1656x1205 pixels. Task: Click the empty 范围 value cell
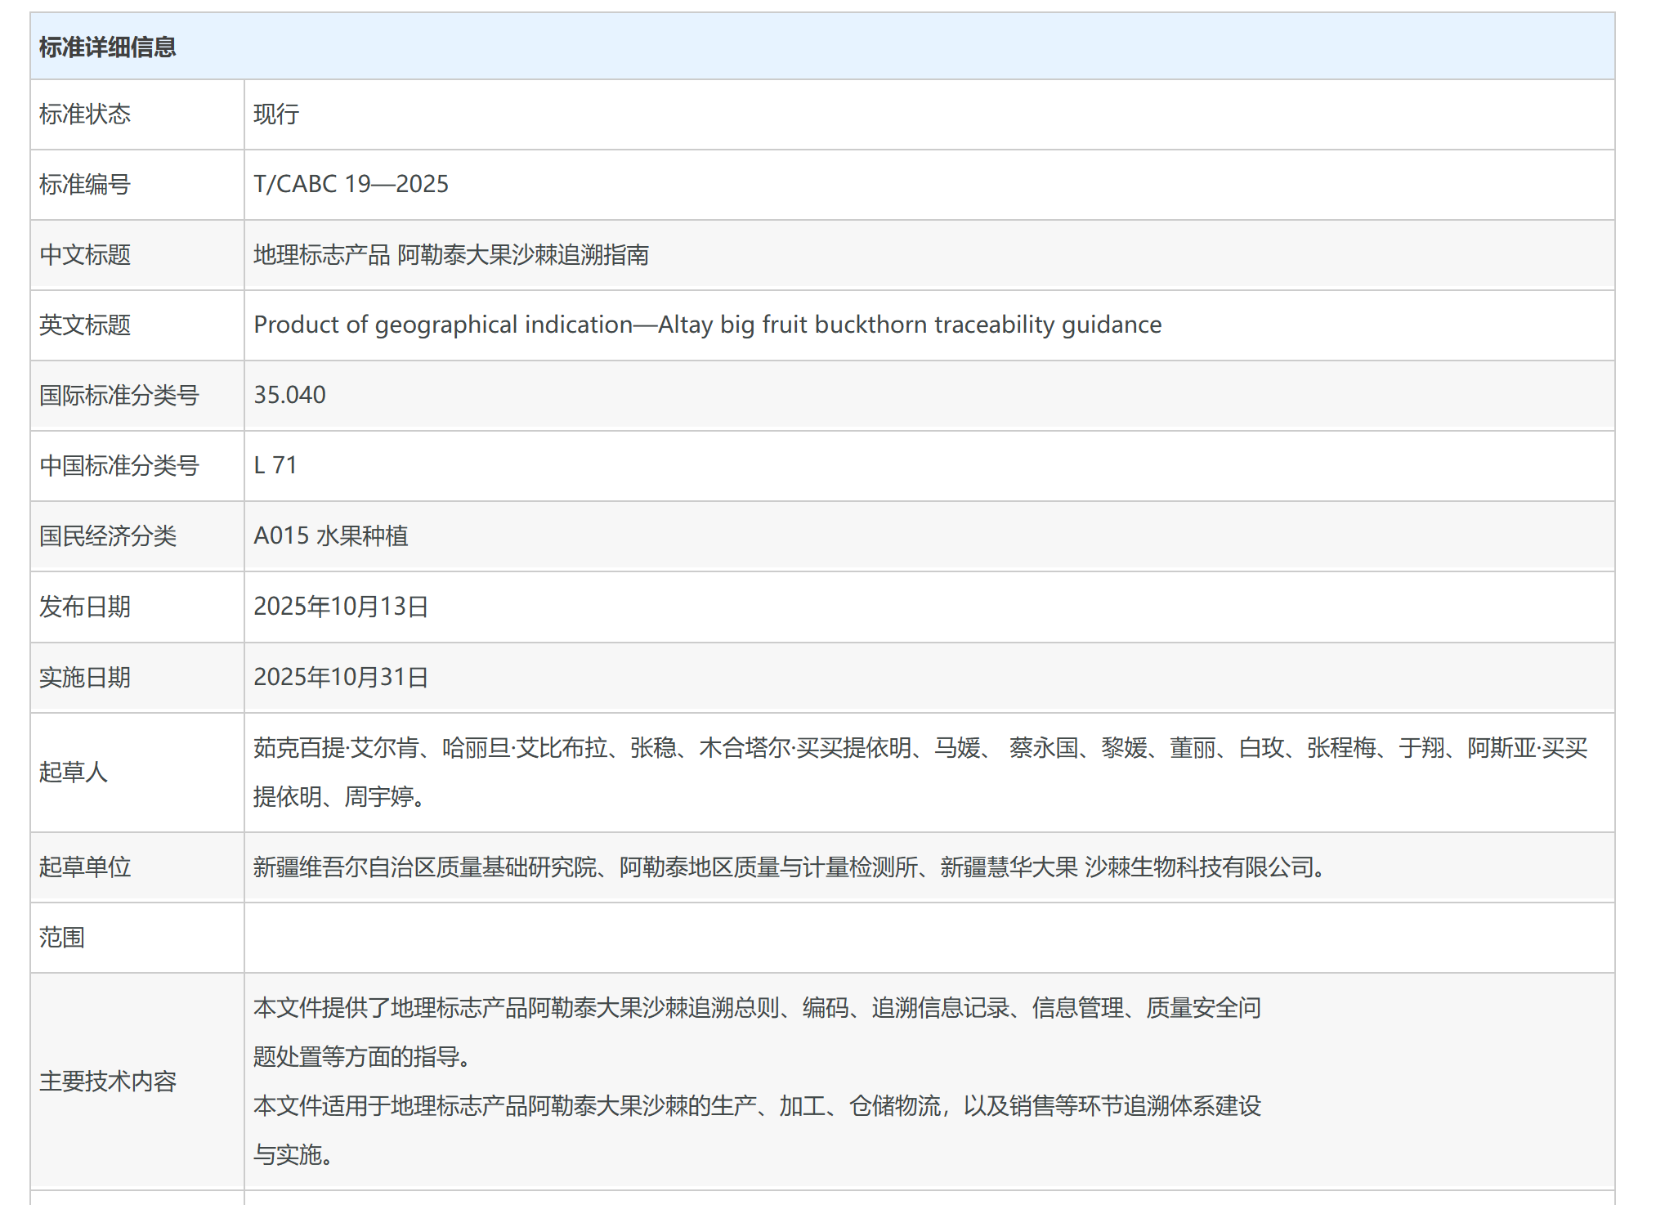click(928, 937)
